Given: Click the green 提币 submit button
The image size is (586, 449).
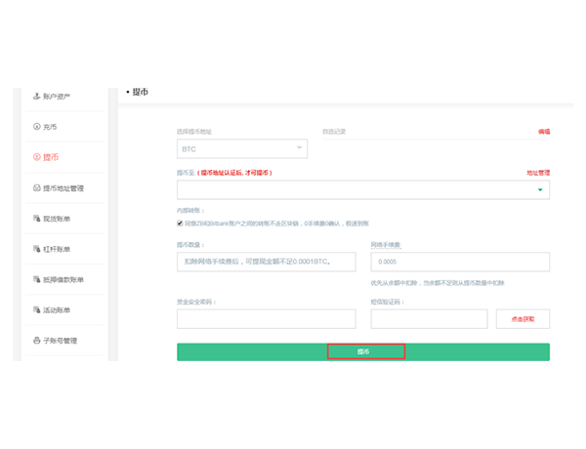Looking at the screenshot, I should coord(363,351).
